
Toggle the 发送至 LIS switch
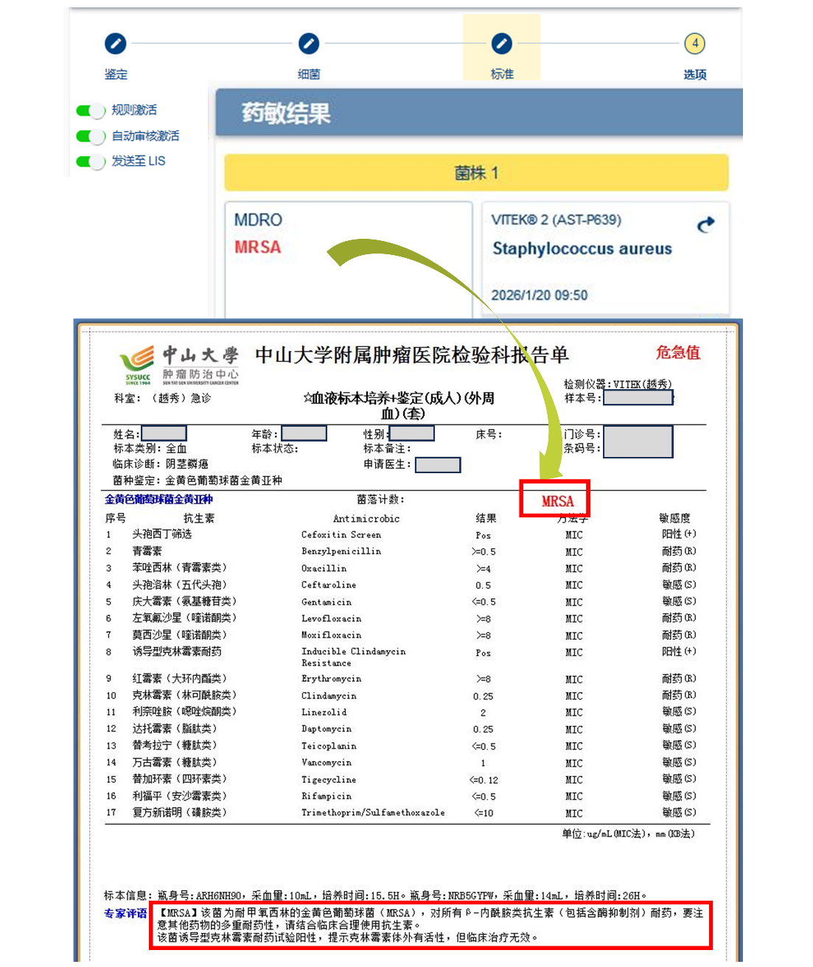pyautogui.click(x=91, y=161)
